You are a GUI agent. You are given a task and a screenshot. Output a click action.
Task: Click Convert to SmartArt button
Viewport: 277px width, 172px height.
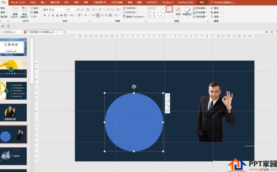tap(134, 17)
